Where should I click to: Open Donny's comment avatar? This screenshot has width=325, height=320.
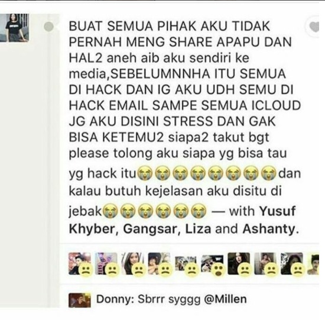pyautogui.click(x=80, y=300)
